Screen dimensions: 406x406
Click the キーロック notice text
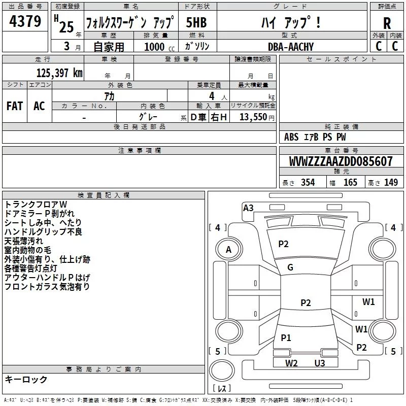[26, 379]
